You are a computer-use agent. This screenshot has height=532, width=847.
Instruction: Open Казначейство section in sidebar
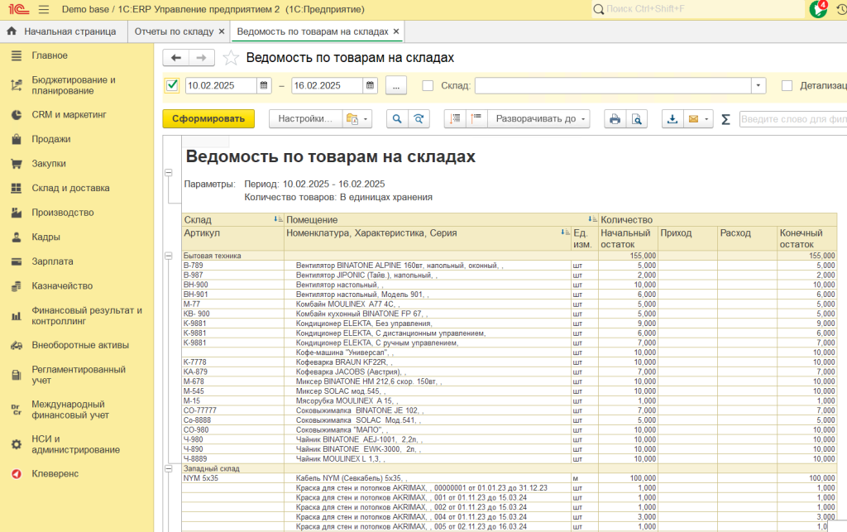(x=62, y=285)
